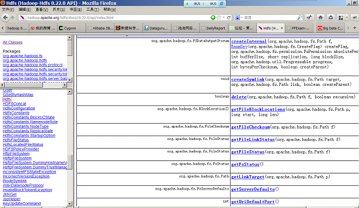The image size is (359, 208).
Task: Click the packages frame scroll-right arrow
Action: tap(65, 85)
